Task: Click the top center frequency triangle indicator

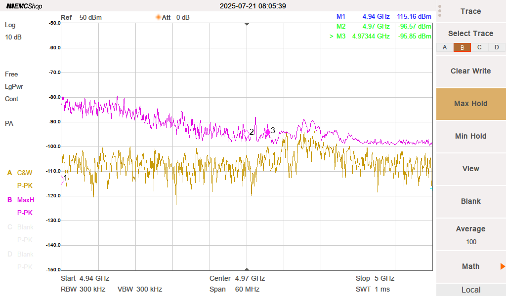Action: pos(247,24)
